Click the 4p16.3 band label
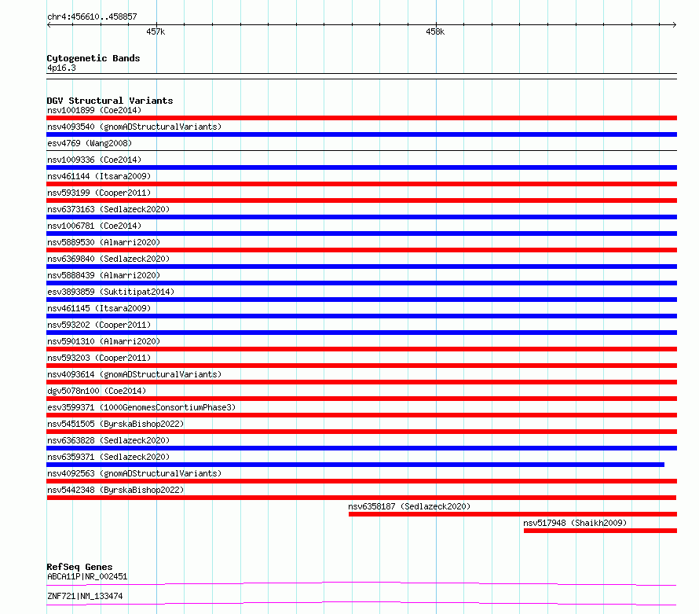699x614 pixels. (x=61, y=68)
